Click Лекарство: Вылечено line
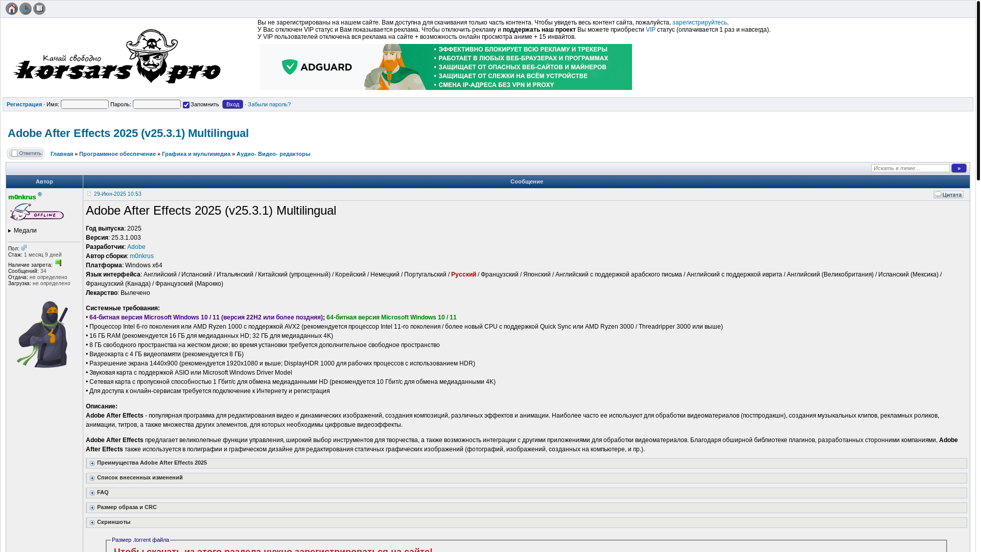981x552 pixels. point(118,293)
